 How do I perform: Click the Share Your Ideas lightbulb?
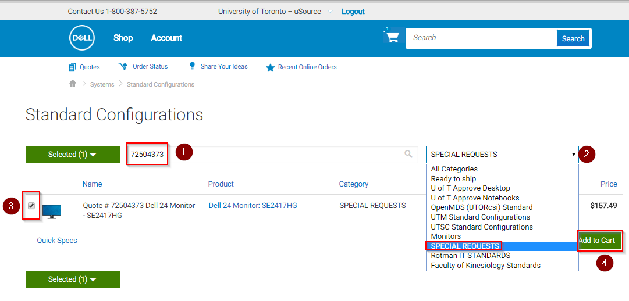(192, 67)
